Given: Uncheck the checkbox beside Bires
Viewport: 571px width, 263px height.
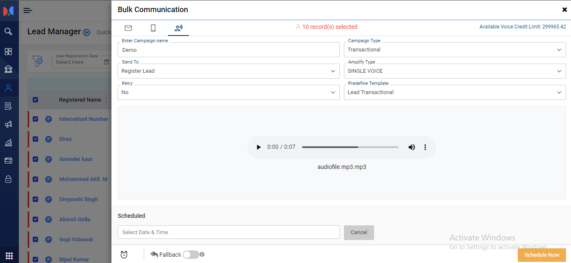Looking at the screenshot, I should click(x=36, y=139).
